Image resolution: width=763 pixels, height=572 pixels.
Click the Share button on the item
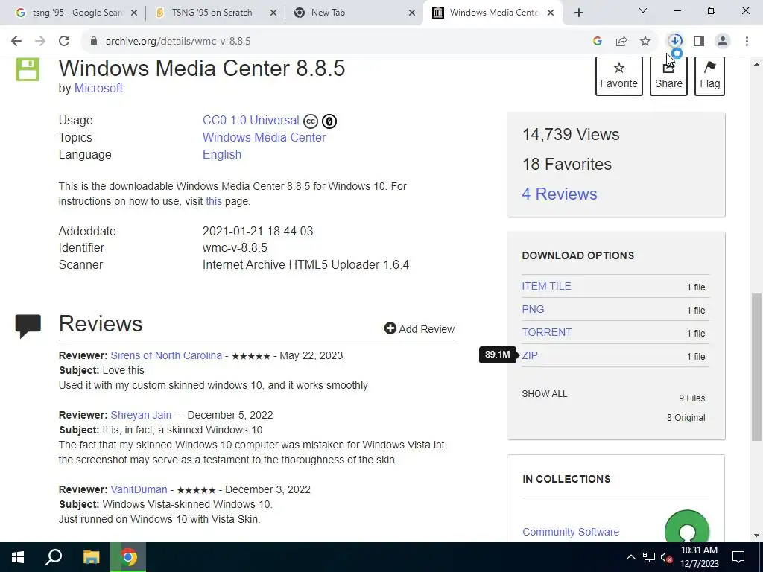[668, 76]
